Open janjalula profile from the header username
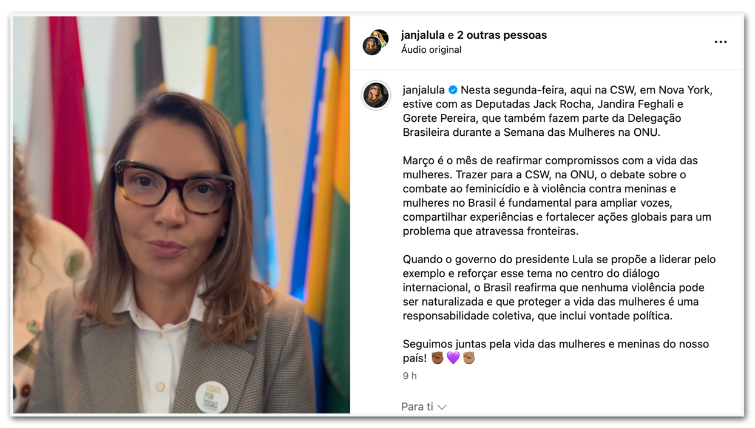This screenshot has width=755, height=428. 423,35
